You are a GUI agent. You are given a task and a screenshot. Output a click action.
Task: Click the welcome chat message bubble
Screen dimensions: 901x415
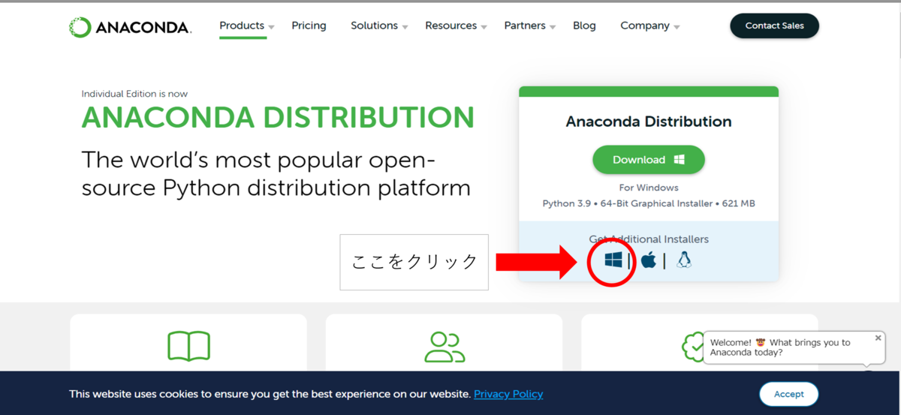pyautogui.click(x=793, y=347)
